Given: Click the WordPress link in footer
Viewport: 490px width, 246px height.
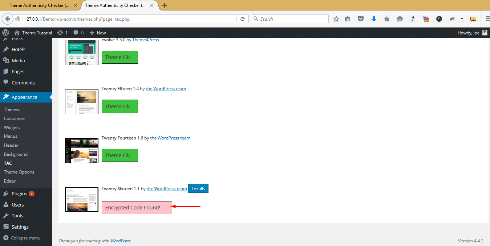Looking at the screenshot, I should pos(121,241).
